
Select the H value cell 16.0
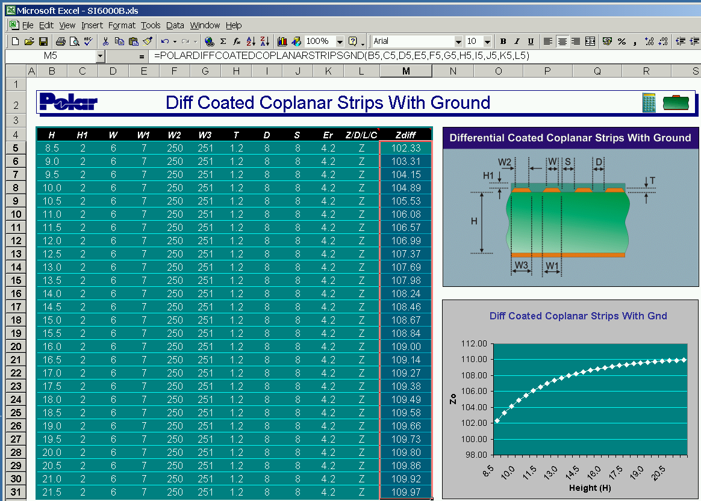pos(52,346)
